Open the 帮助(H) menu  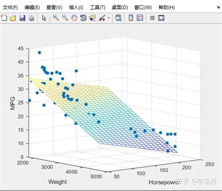(x=167, y=7)
